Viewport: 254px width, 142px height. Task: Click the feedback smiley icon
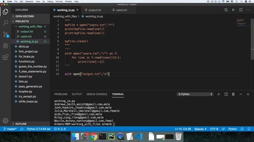[242, 129]
